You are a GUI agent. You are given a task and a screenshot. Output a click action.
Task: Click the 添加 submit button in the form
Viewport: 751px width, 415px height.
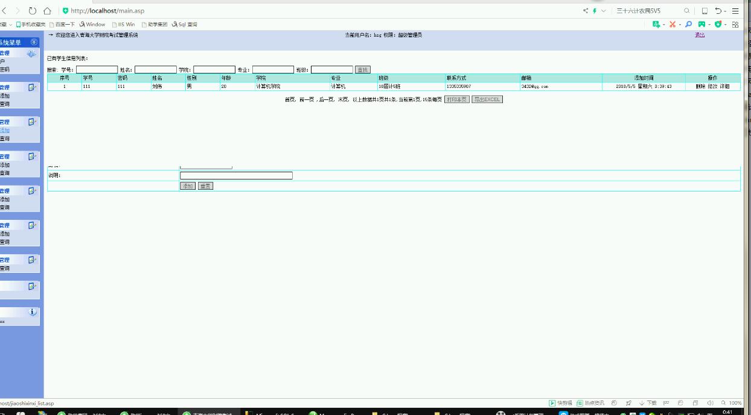coord(188,186)
